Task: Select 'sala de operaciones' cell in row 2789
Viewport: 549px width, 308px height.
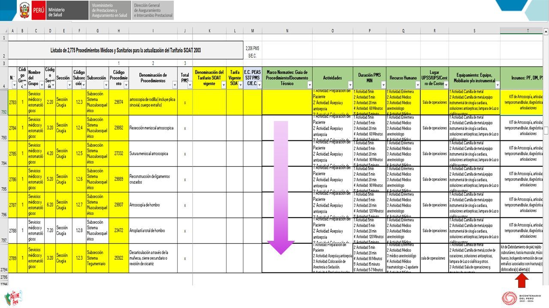Action: 434,258
